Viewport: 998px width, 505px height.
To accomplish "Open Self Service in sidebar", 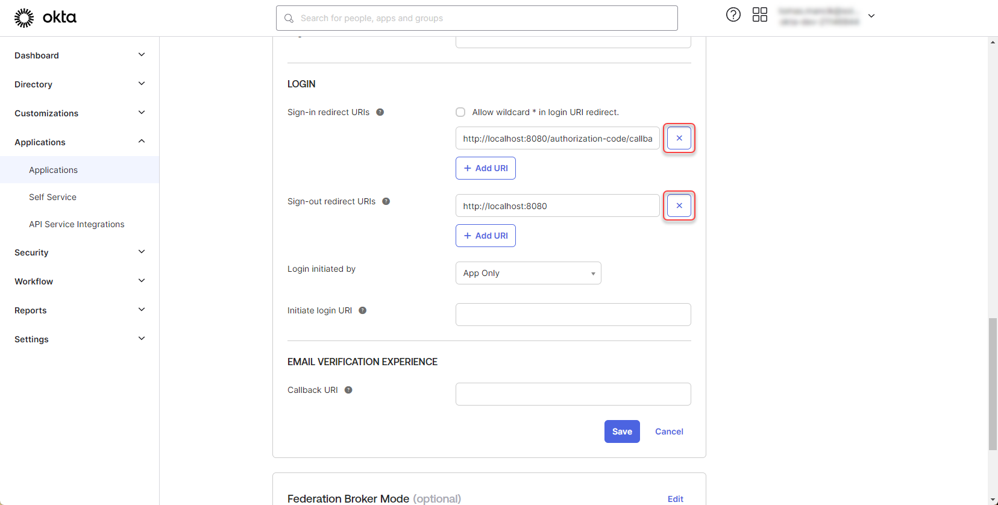I will pyautogui.click(x=52, y=197).
